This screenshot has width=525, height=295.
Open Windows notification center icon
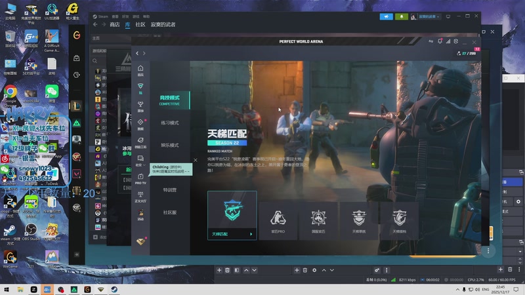tap(516, 290)
